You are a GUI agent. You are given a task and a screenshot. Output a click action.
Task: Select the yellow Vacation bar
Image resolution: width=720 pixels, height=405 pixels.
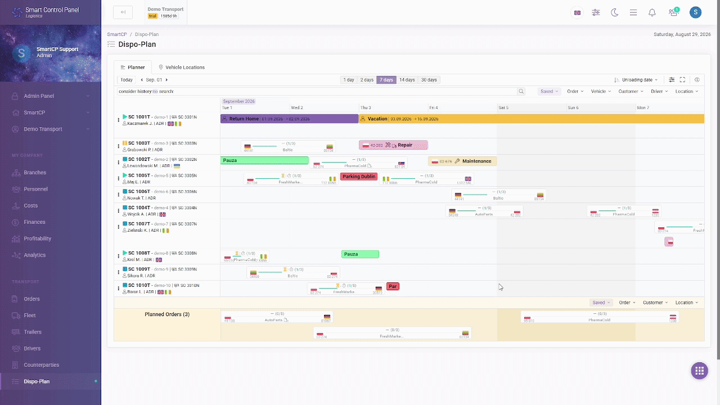[532, 119]
